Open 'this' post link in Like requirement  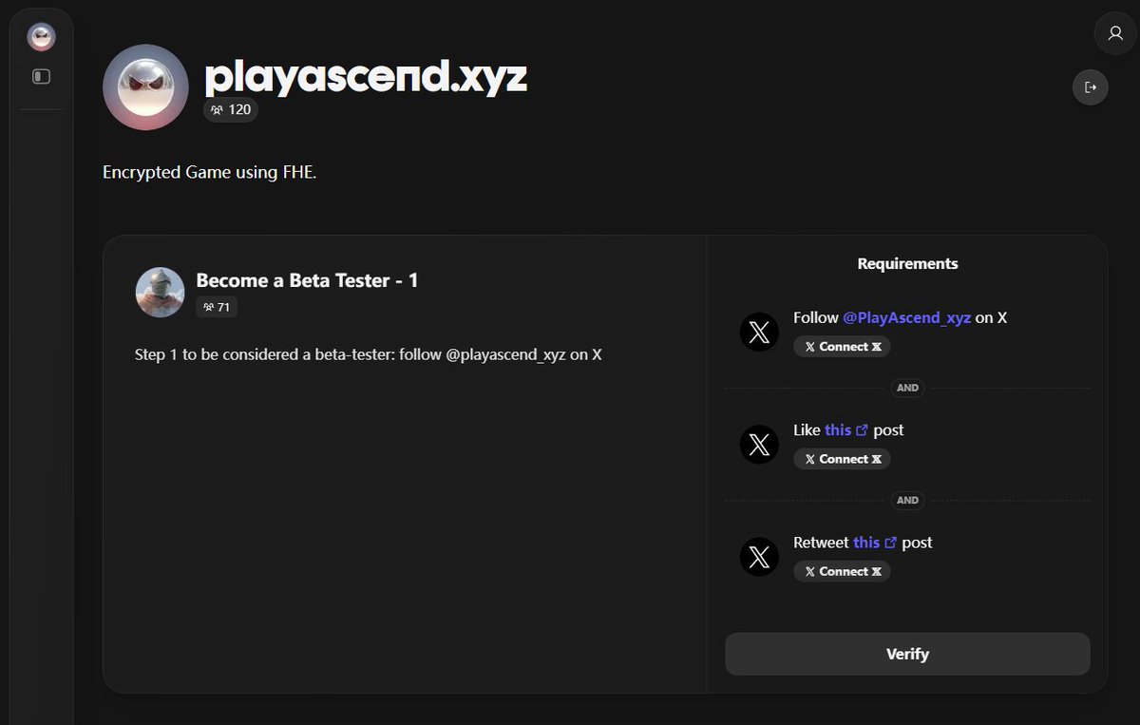[x=838, y=429]
